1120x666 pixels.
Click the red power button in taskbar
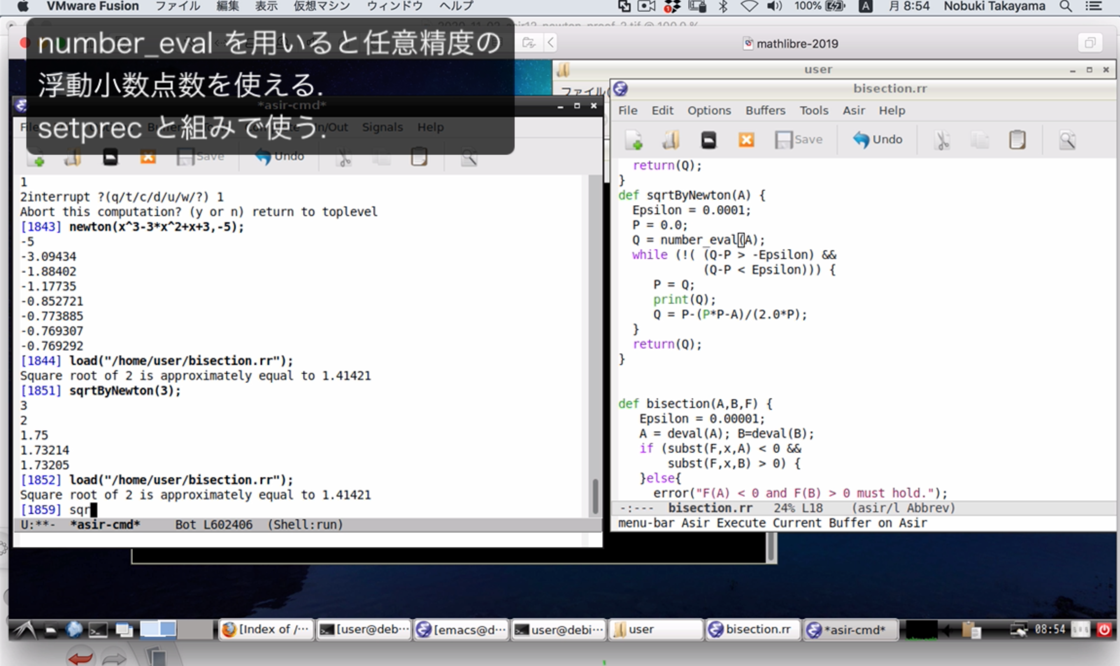click(x=1104, y=630)
